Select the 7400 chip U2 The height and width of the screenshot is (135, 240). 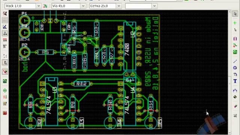(x=130, y=46)
